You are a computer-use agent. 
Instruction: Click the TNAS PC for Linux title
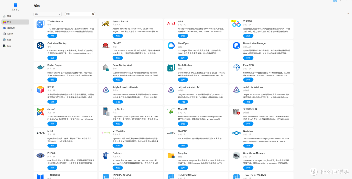click(x=122, y=175)
